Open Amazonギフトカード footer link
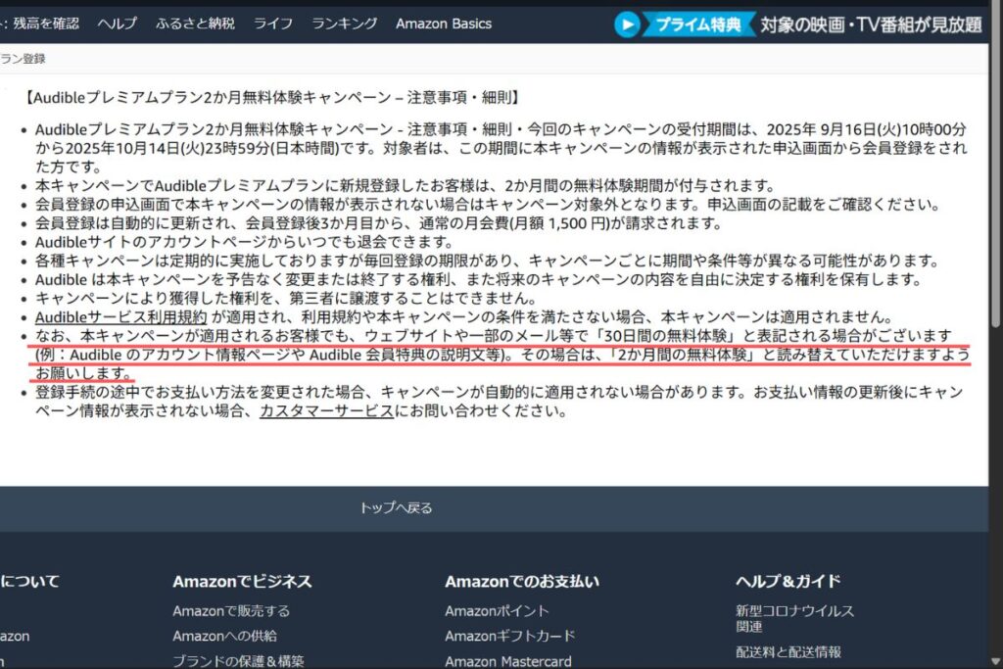 coord(509,636)
